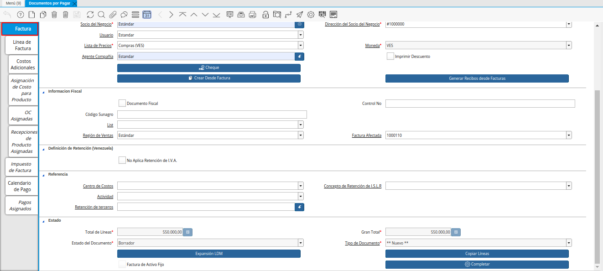
Task: Check No Aplica Retención de I.V.A.
Action: click(122, 160)
